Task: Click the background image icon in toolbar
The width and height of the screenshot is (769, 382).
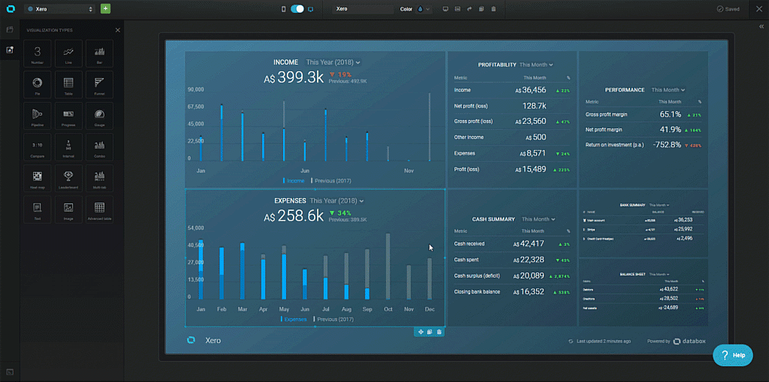Action: 457,9
